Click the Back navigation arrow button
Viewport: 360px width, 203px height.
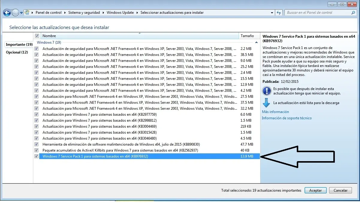coord(7,13)
